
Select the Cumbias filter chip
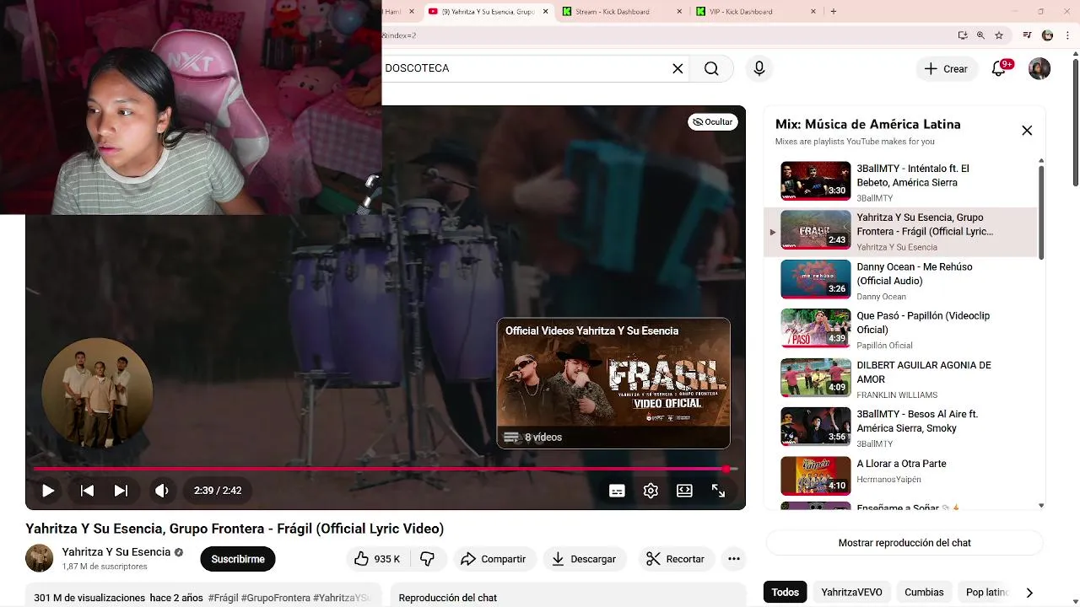click(x=924, y=593)
